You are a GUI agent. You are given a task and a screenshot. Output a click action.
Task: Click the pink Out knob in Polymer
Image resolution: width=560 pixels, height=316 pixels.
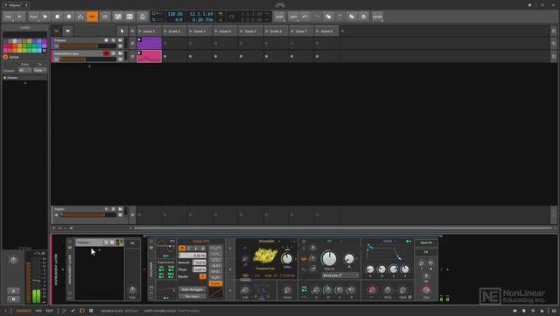click(426, 291)
